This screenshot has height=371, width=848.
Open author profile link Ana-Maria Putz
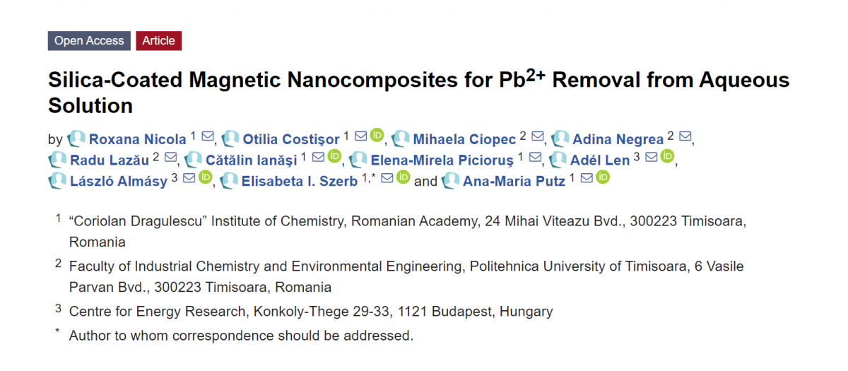[514, 180]
